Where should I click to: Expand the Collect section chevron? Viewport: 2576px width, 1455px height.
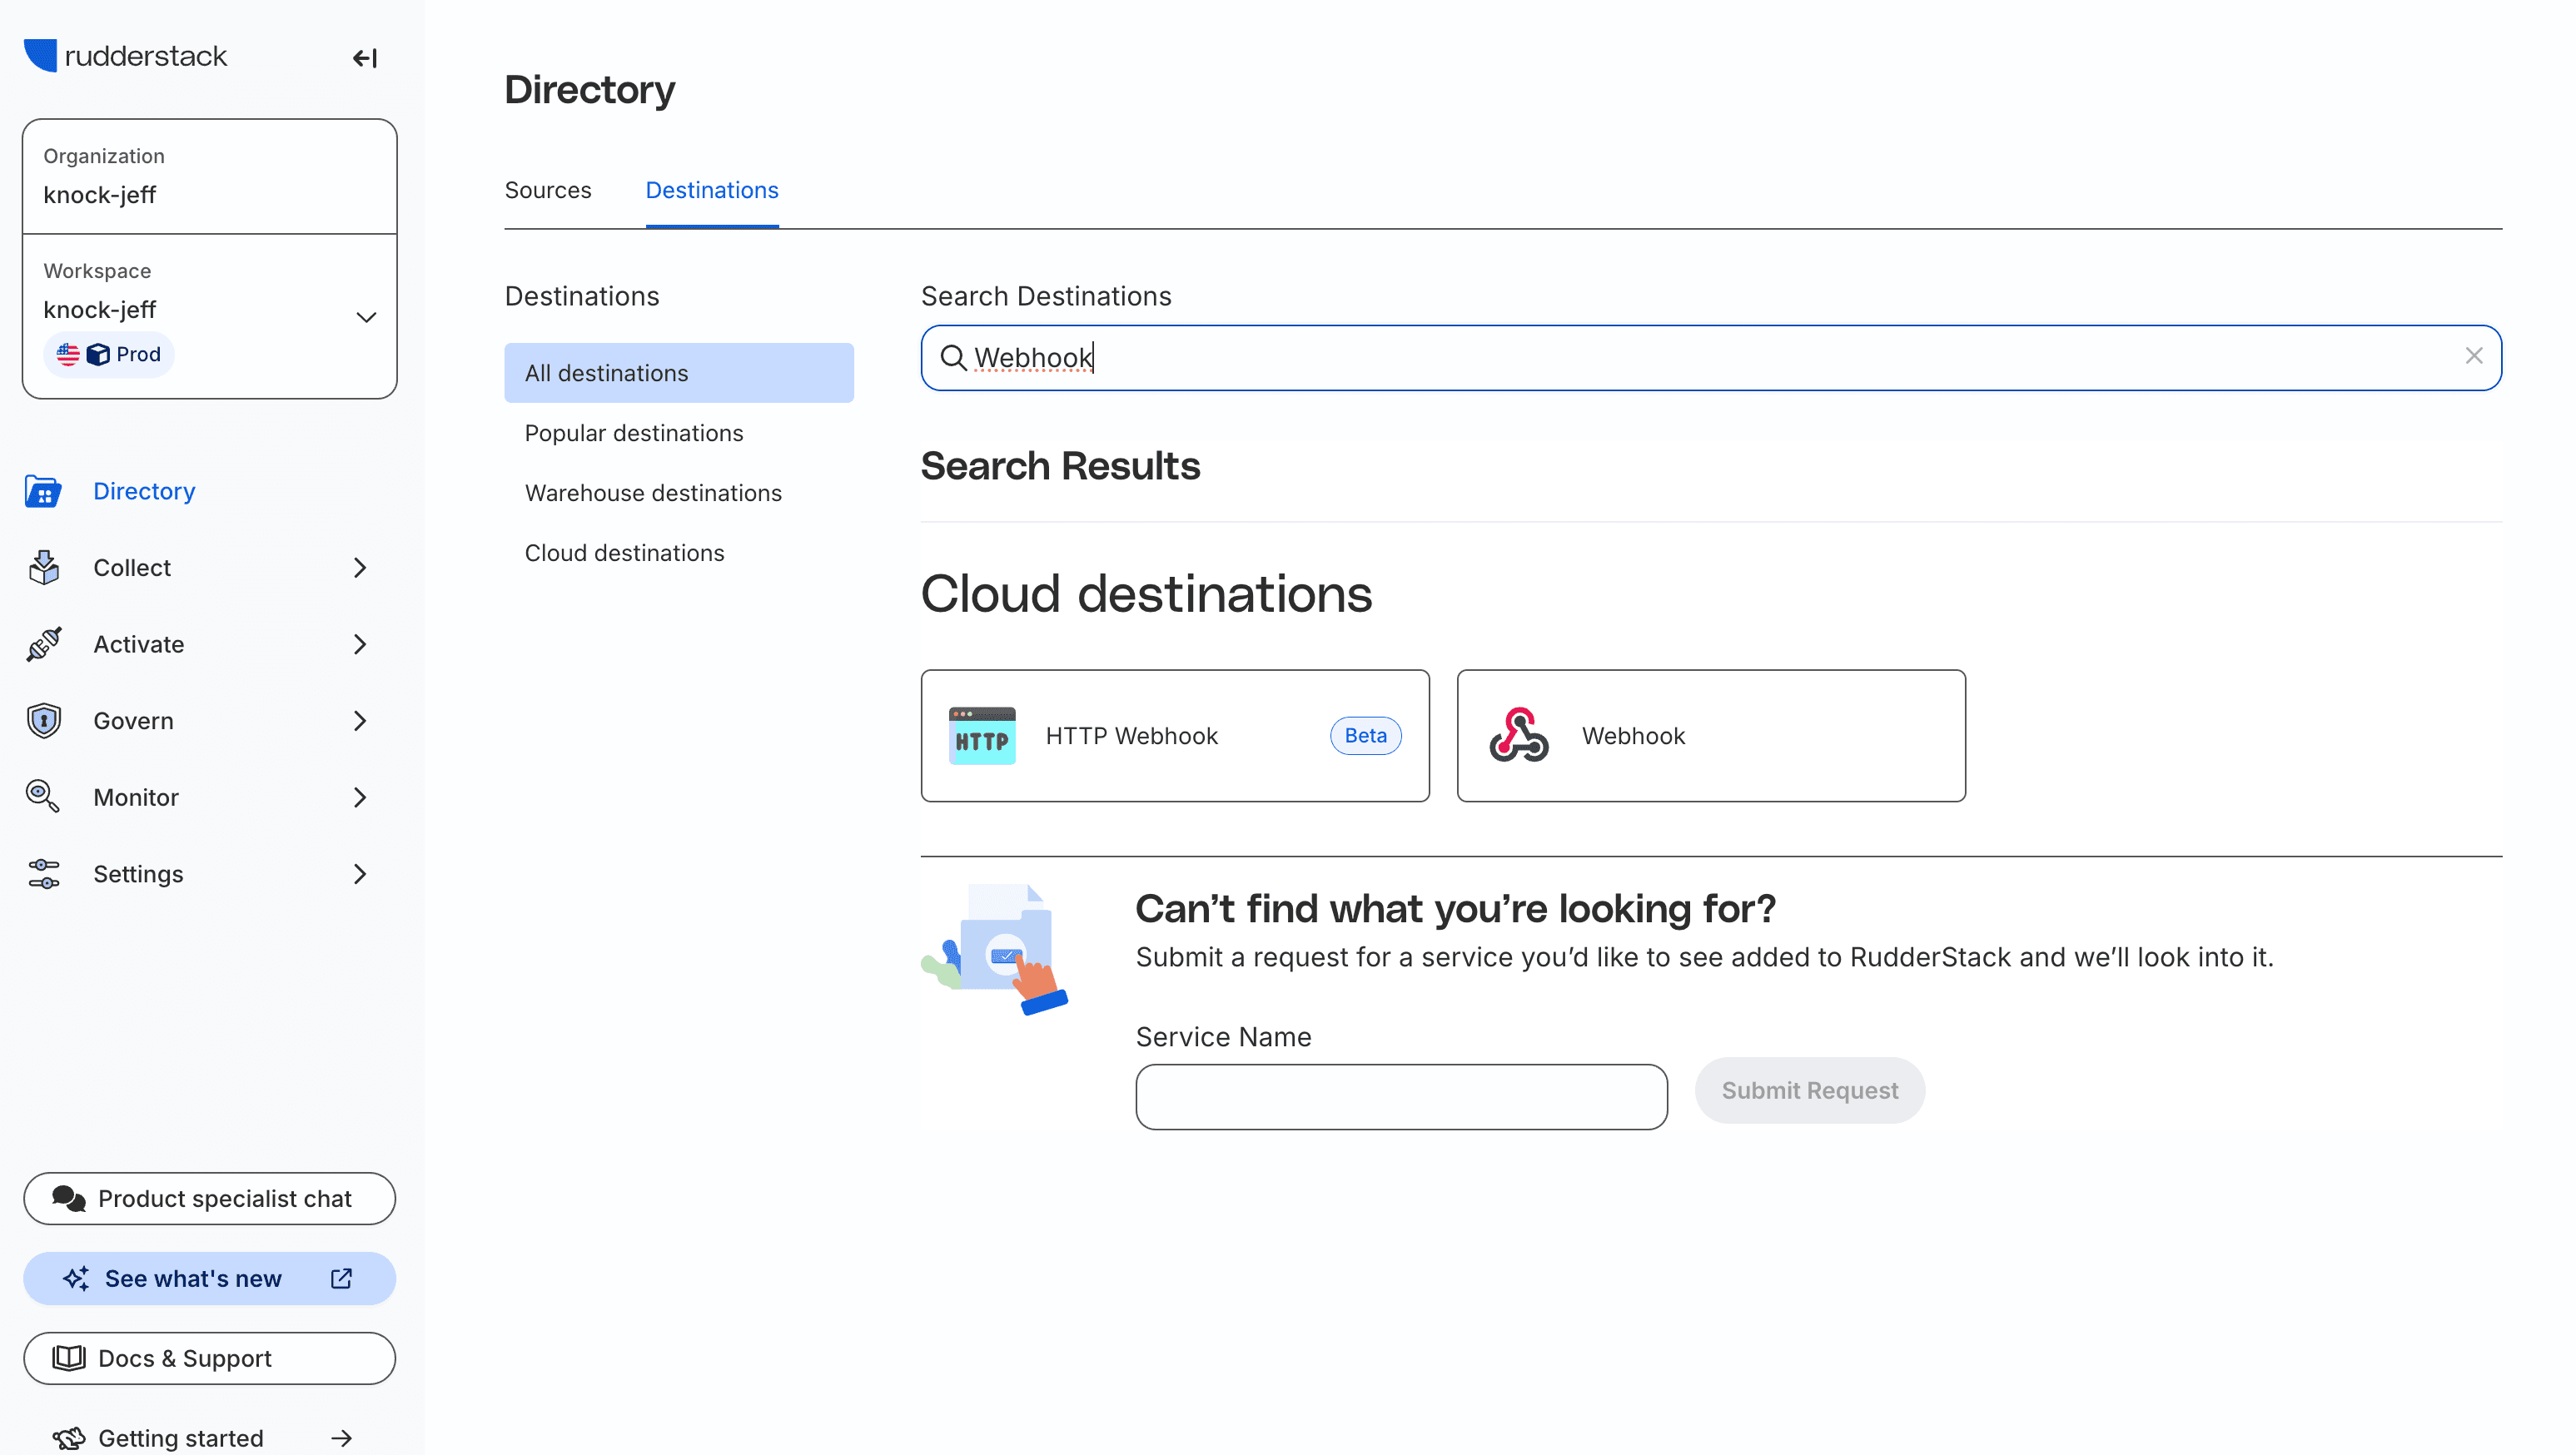(359, 567)
